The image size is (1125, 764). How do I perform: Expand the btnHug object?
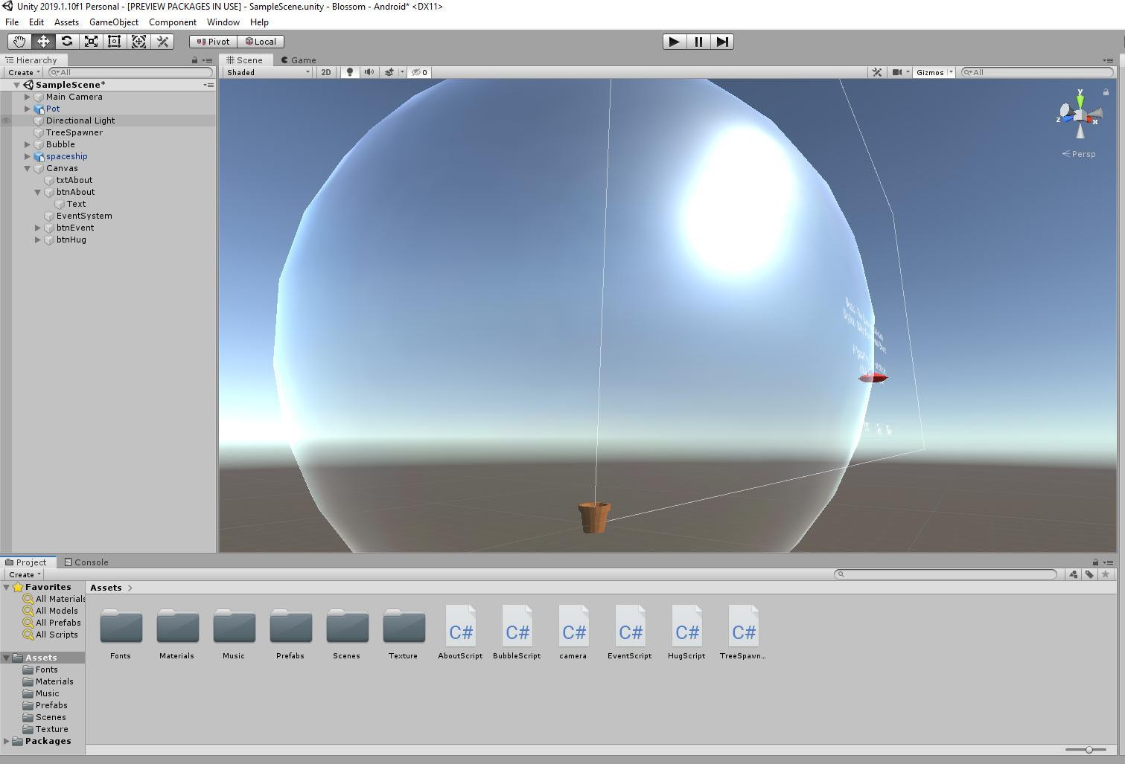click(38, 240)
